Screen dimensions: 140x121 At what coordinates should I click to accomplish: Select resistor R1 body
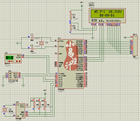[71, 16]
